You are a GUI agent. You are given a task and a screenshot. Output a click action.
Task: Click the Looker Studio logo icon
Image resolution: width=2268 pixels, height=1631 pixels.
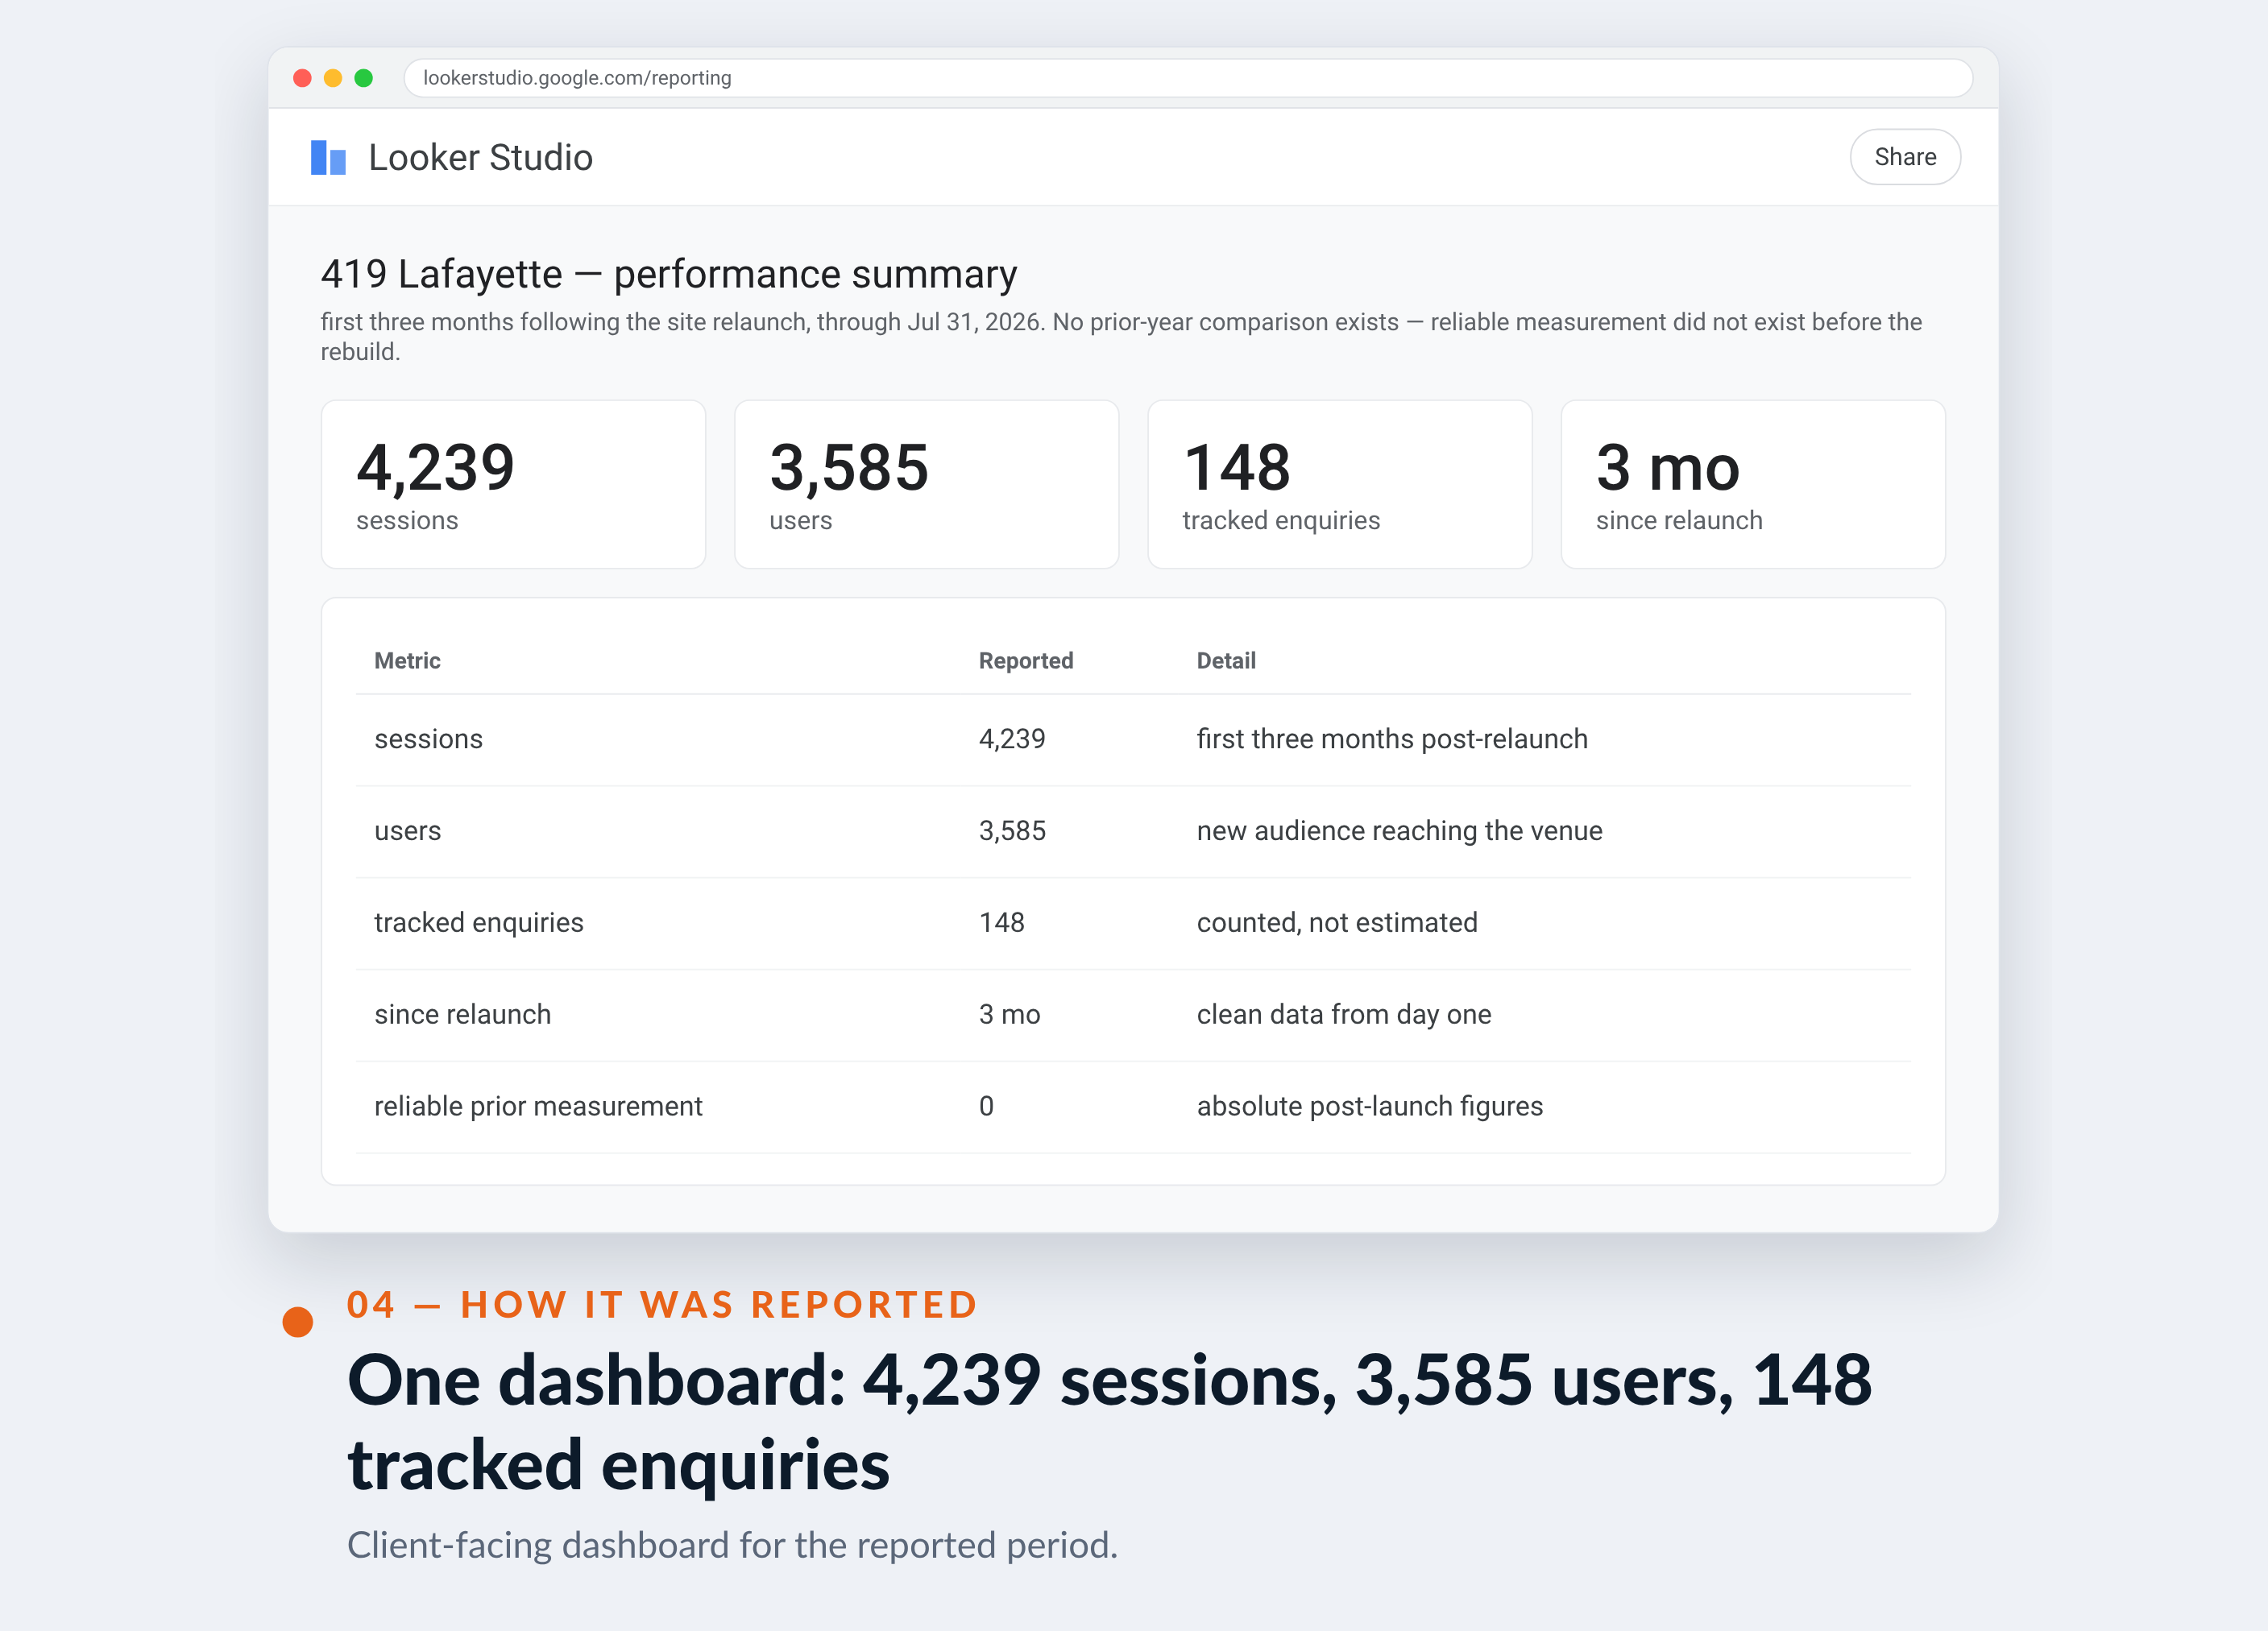pos(328,157)
